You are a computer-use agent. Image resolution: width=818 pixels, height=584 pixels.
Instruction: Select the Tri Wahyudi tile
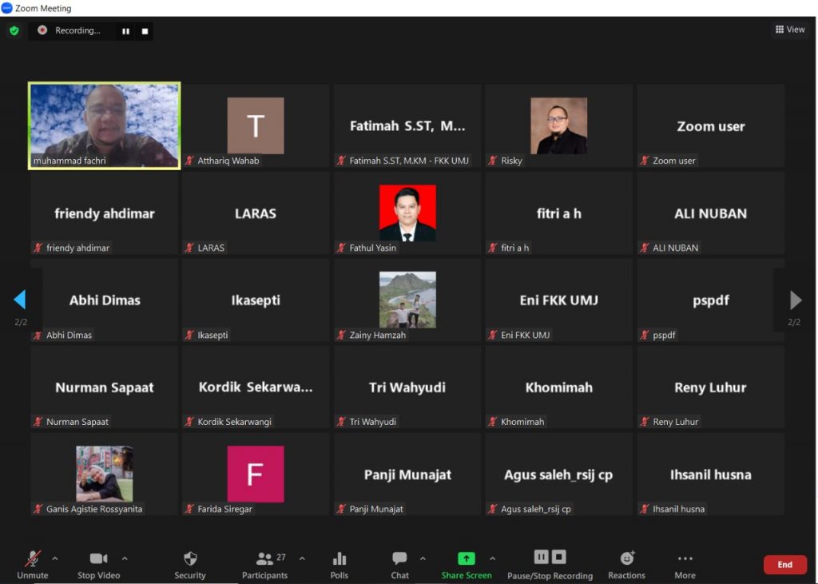tap(407, 387)
